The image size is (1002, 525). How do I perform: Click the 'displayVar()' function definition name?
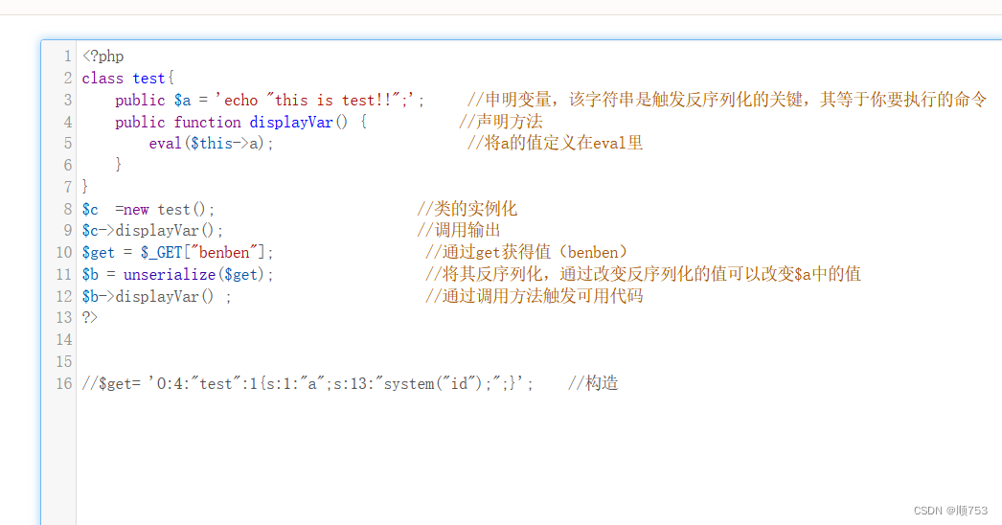pyautogui.click(x=299, y=122)
